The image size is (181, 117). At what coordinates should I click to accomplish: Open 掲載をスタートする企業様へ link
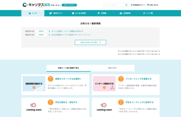(68, 79)
